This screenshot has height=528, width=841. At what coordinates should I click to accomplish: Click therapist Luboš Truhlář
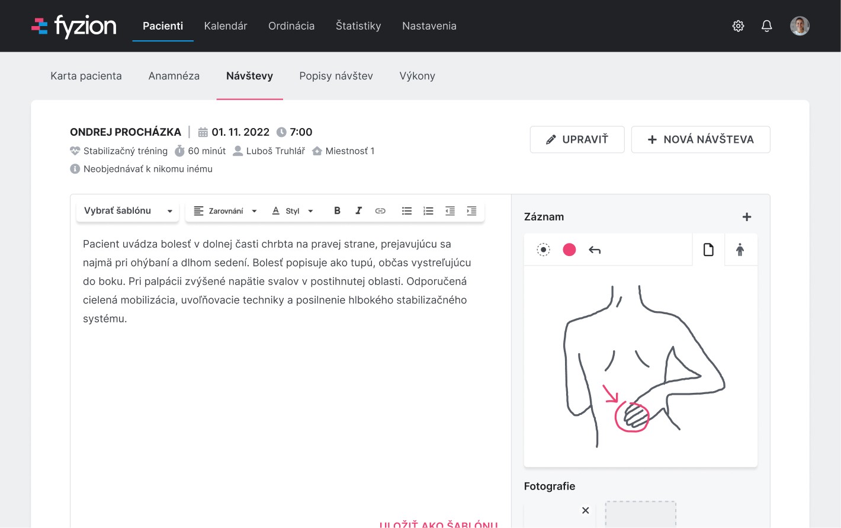point(275,151)
